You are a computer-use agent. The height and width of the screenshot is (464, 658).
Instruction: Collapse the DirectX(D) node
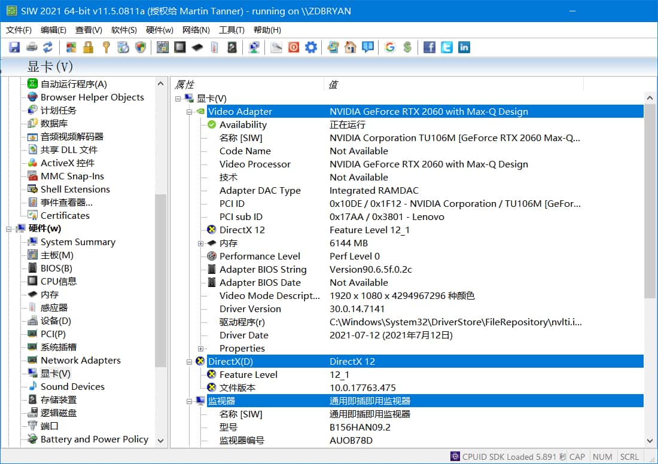[x=189, y=362]
